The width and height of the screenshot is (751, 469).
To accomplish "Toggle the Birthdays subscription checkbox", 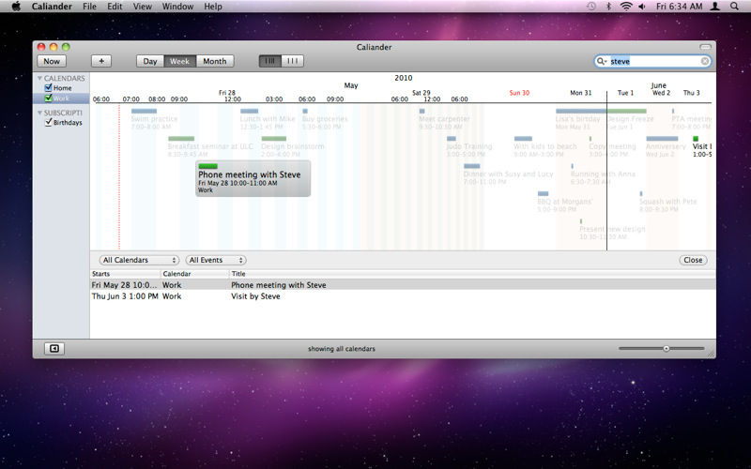I will click(x=48, y=122).
